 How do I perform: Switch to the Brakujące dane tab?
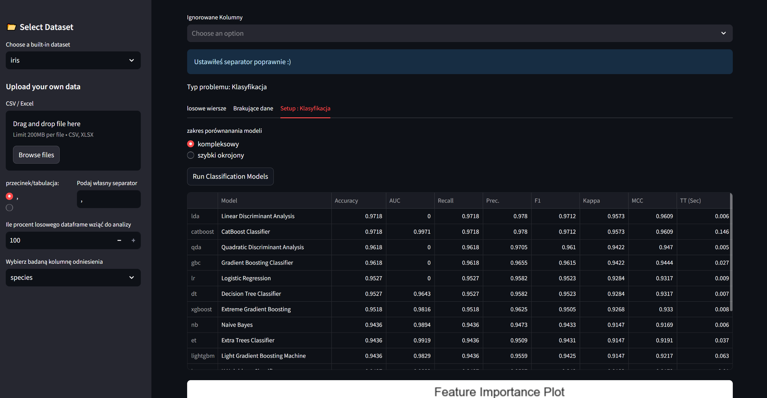253,108
